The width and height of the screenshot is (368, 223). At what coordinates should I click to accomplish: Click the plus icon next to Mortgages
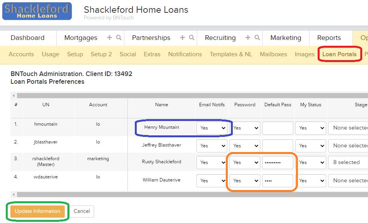pos(109,38)
